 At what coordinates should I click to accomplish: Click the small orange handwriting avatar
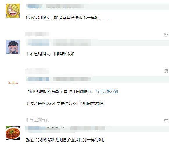pyautogui.click(x=13, y=83)
